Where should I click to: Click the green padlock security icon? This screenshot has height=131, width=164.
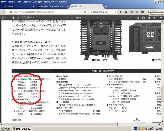pyautogui.click(x=11, y=12)
